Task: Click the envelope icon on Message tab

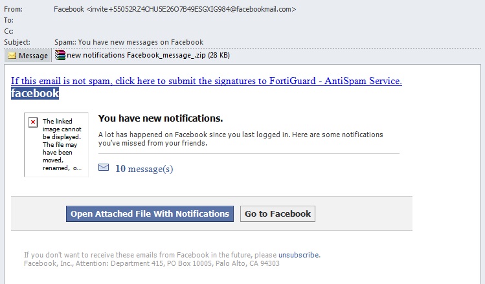Action: [x=12, y=56]
